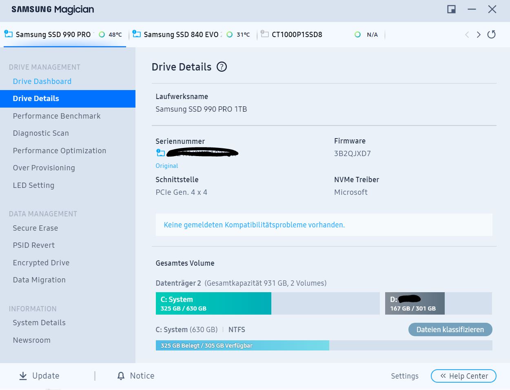Open Diagnostic Scan
Image resolution: width=510 pixels, height=390 pixels.
(x=41, y=133)
